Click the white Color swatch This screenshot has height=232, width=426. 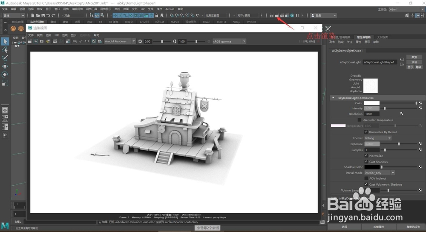coord(371,103)
